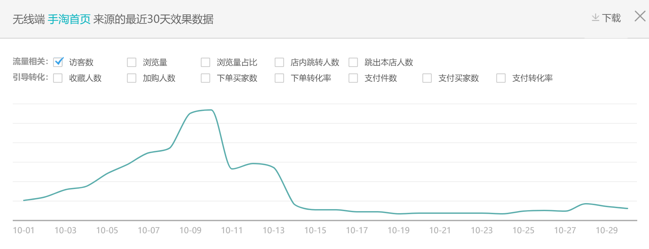
Task: Toggle the 收藏人数 checkbox
Action: click(x=58, y=78)
